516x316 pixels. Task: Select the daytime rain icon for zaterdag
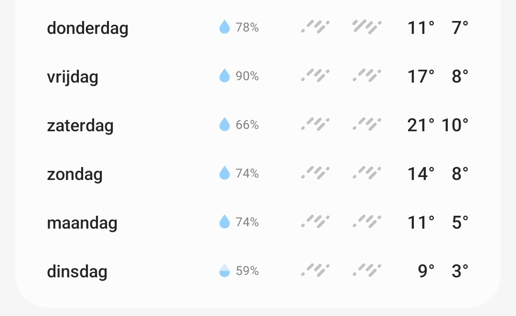[315, 124]
